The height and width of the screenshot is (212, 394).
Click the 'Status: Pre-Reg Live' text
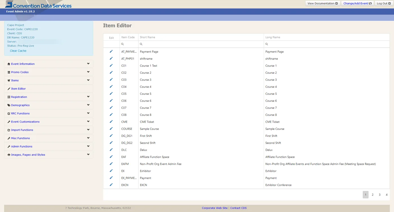point(21,46)
